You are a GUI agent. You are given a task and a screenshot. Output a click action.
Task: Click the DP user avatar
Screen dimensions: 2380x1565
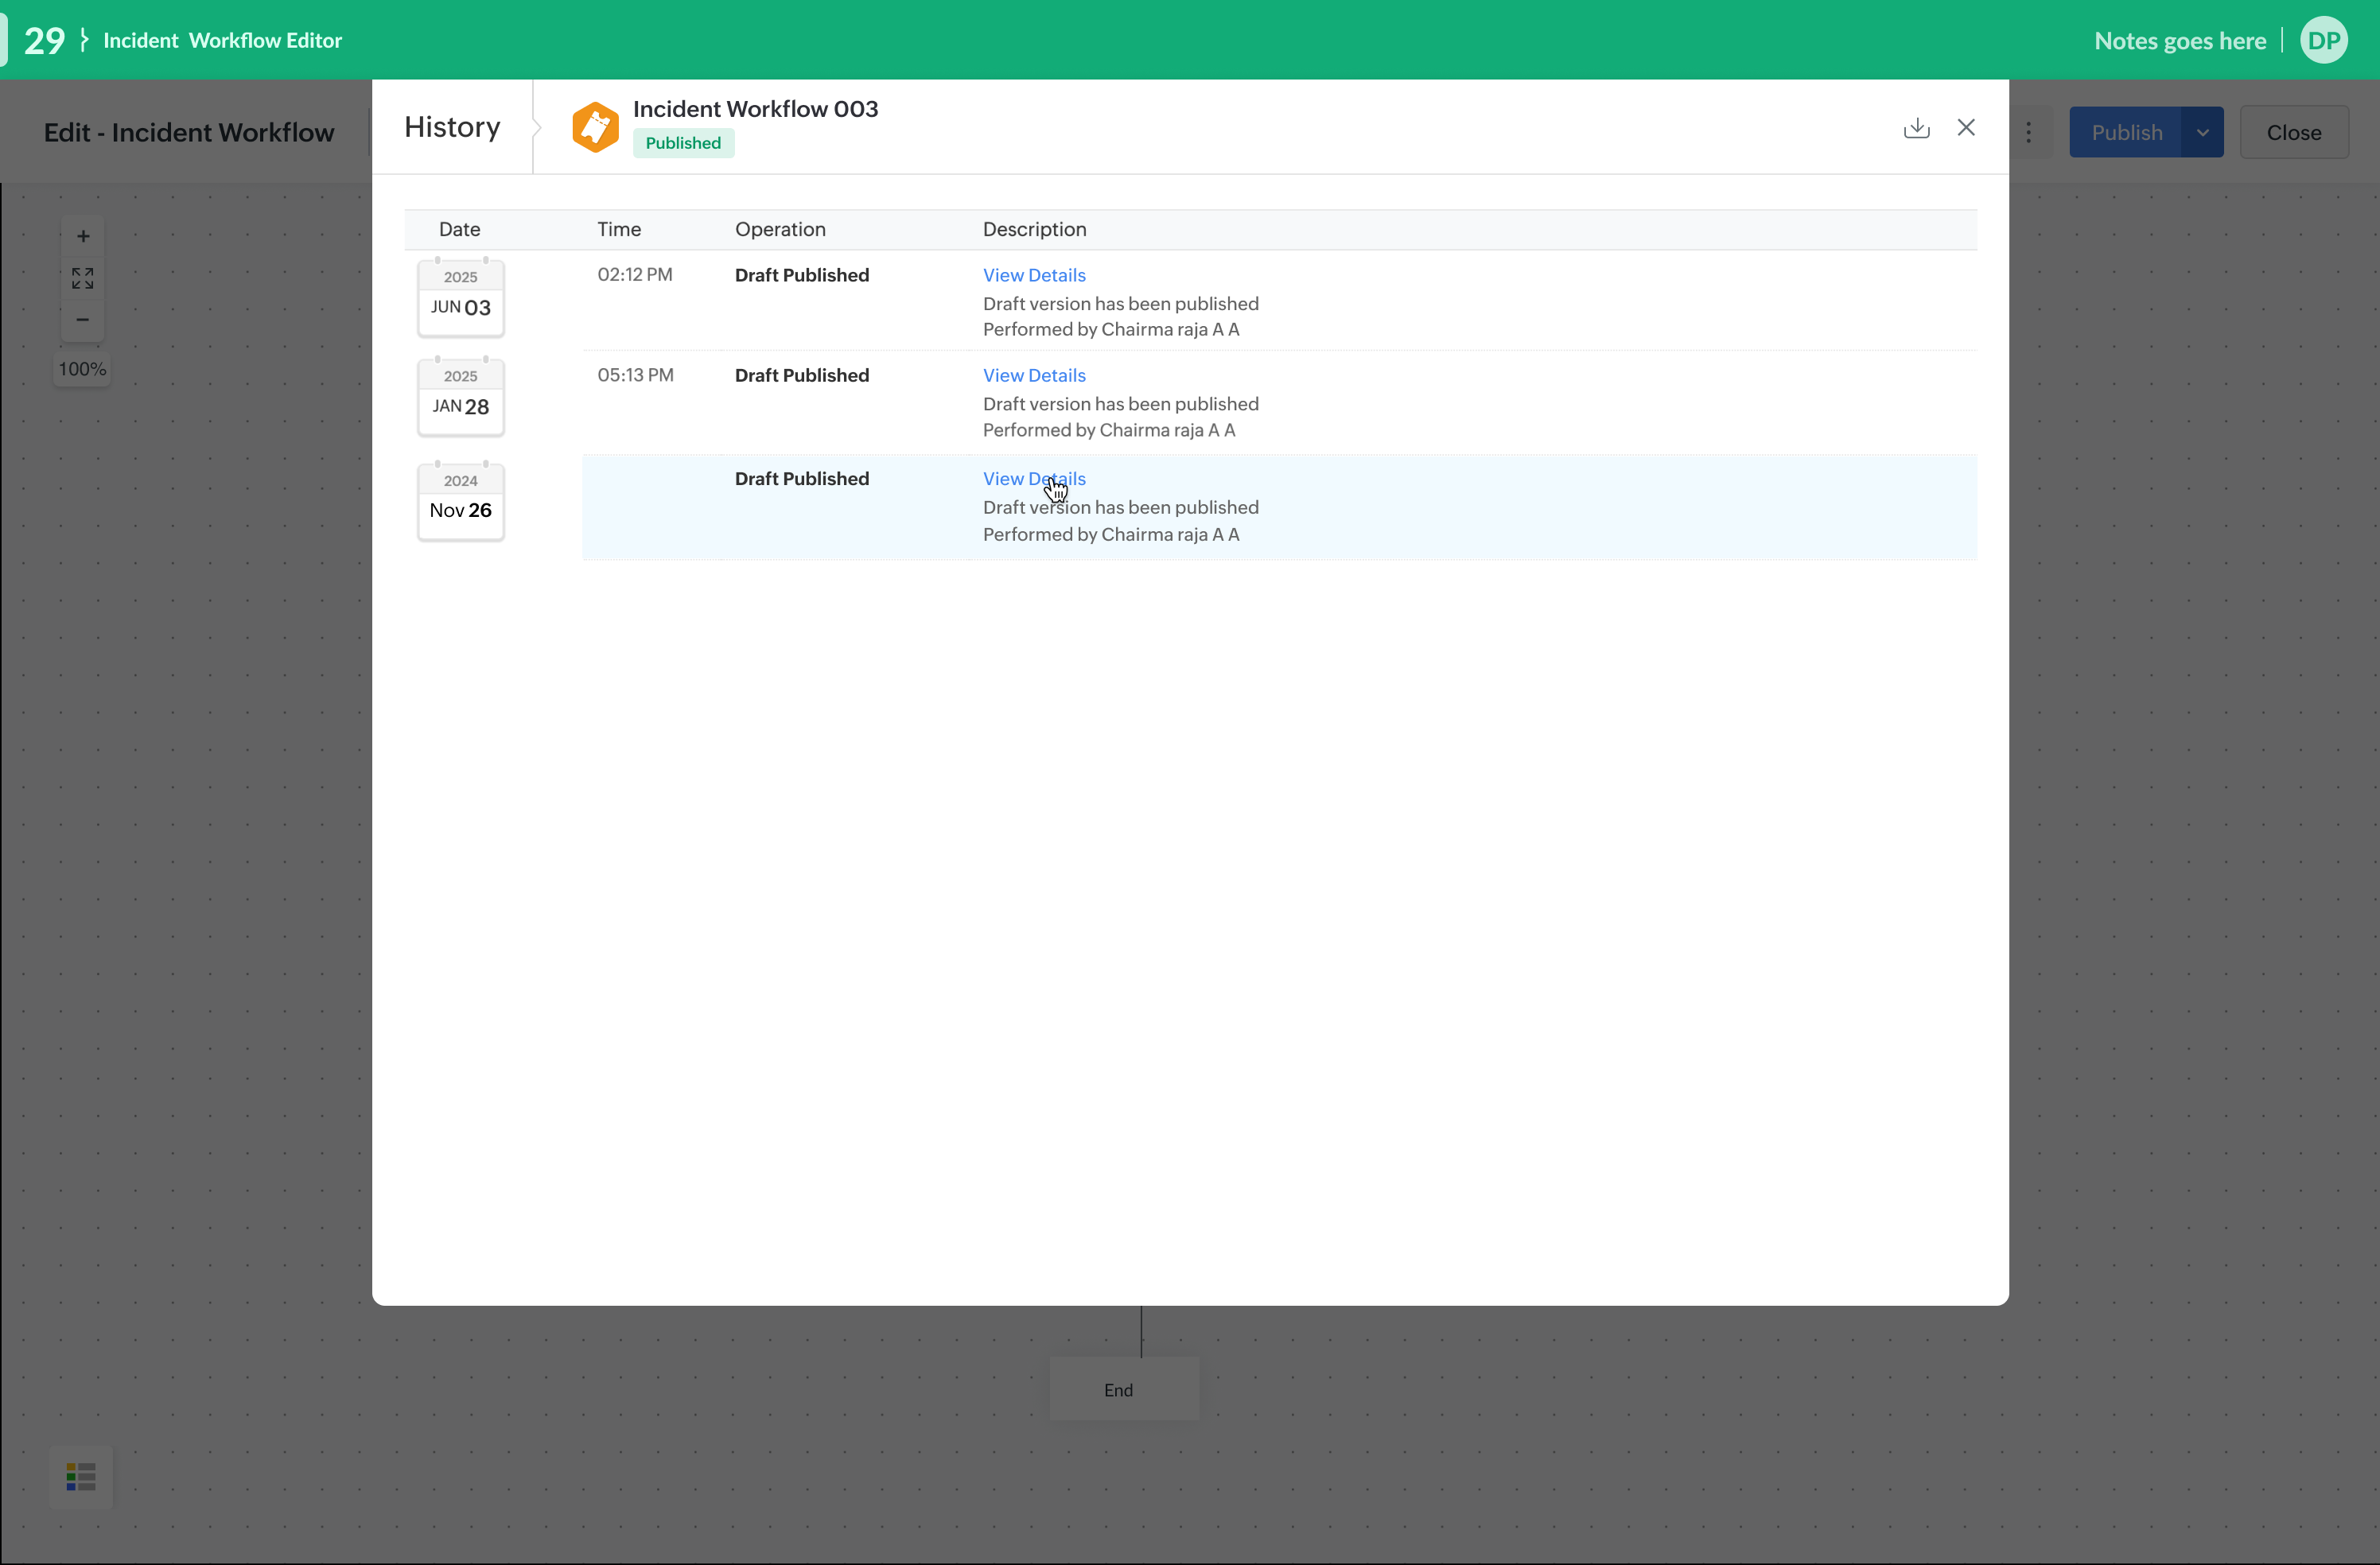[2323, 41]
